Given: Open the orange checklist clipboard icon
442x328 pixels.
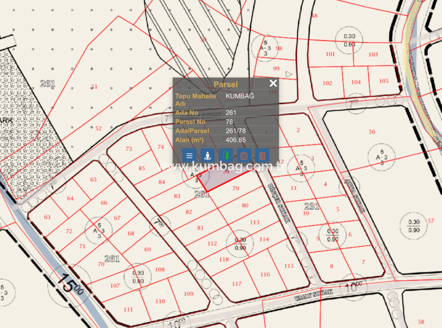Looking at the screenshot, I should click(x=244, y=156).
